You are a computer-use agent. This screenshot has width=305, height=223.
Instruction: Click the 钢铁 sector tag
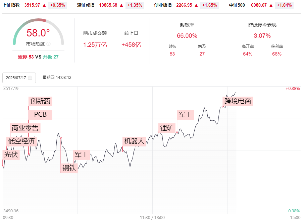(69, 168)
